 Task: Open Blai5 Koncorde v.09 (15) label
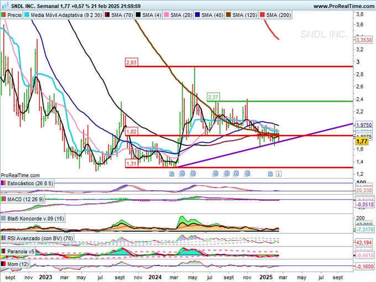35,218
